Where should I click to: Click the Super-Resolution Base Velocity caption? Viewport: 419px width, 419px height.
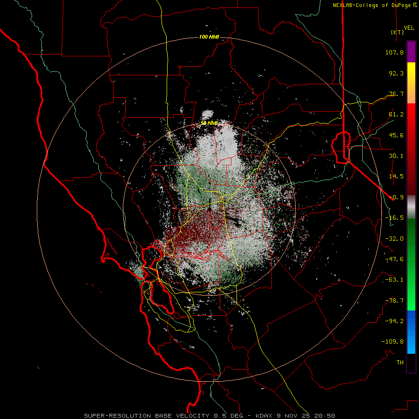[209, 416]
